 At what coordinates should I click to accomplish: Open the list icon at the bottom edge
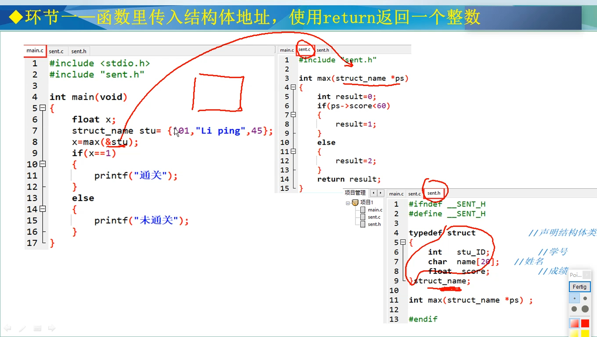click(x=37, y=328)
